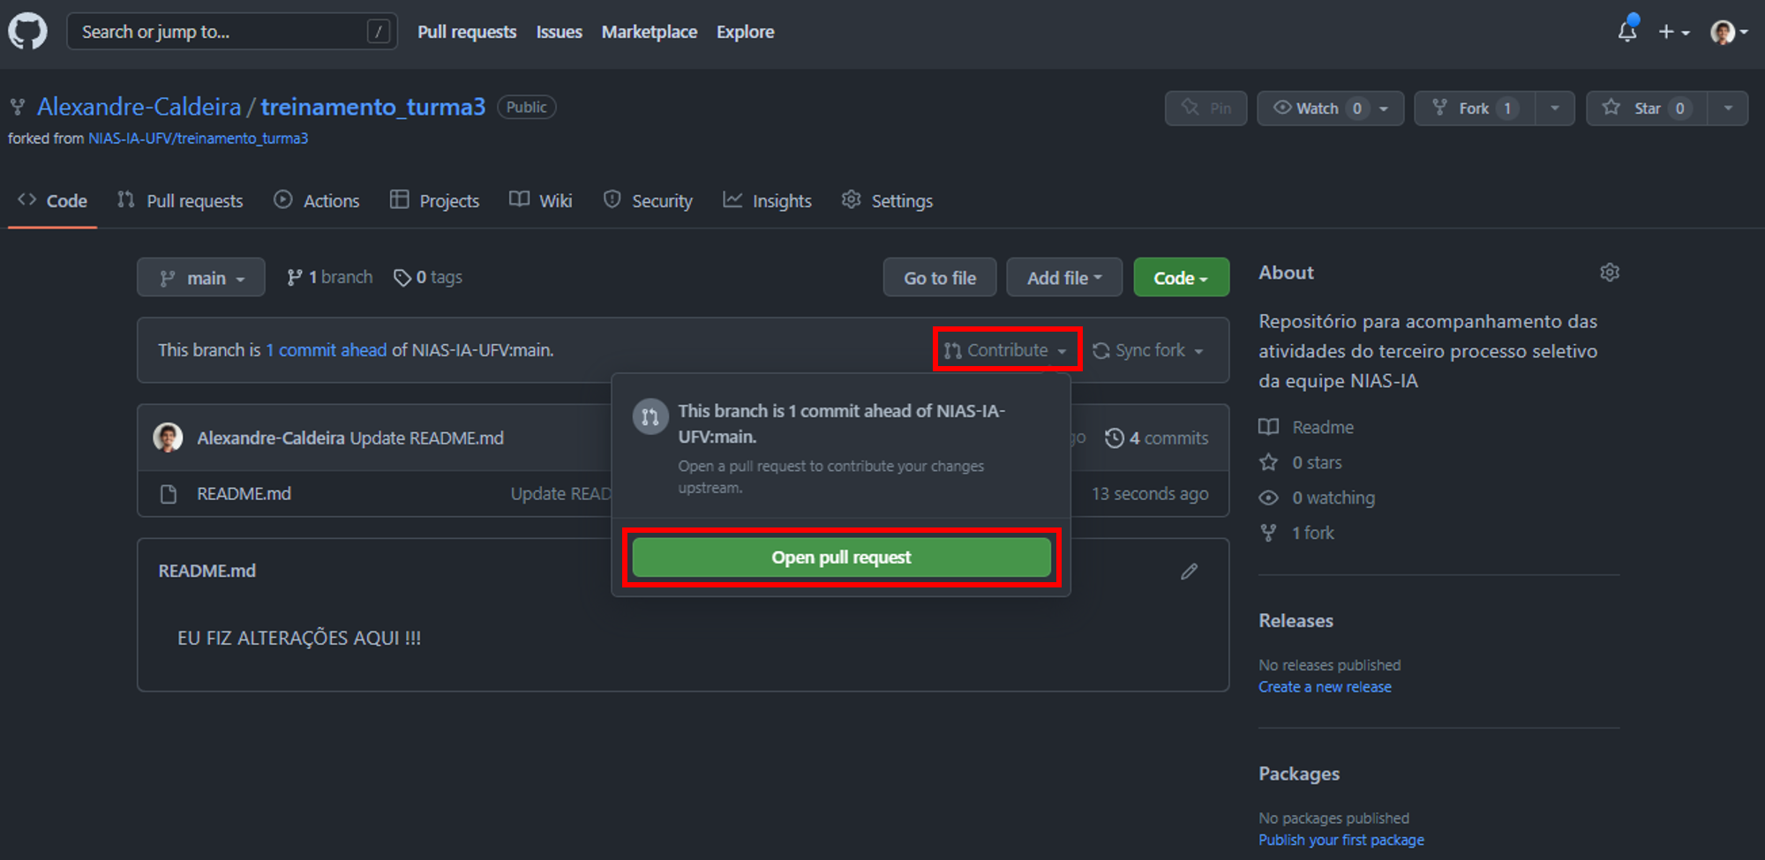Edit README.md with the pencil icon
The height and width of the screenshot is (860, 1765).
(1190, 572)
